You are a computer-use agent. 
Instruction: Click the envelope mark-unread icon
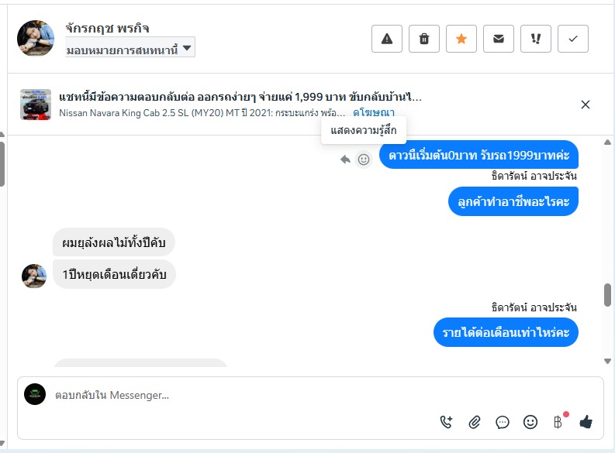pyautogui.click(x=499, y=39)
